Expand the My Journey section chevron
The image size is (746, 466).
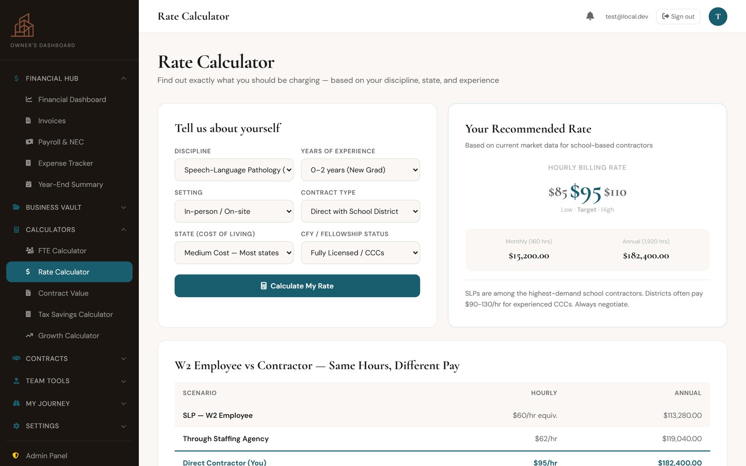[x=123, y=404]
